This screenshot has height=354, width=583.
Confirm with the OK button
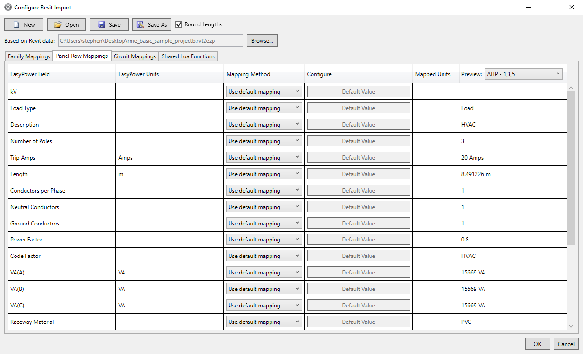[x=537, y=344]
